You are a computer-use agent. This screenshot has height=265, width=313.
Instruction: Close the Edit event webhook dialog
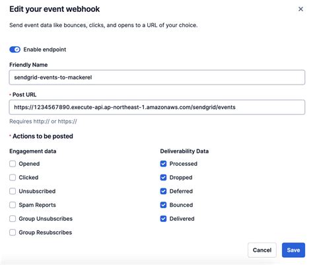tap(300, 9)
